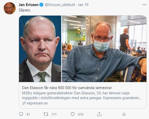Click the Jan 19 timestamp
The width and height of the screenshot is (149, 119).
click(x=83, y=5)
